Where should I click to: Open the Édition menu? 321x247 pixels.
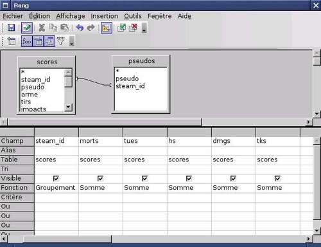click(40, 16)
